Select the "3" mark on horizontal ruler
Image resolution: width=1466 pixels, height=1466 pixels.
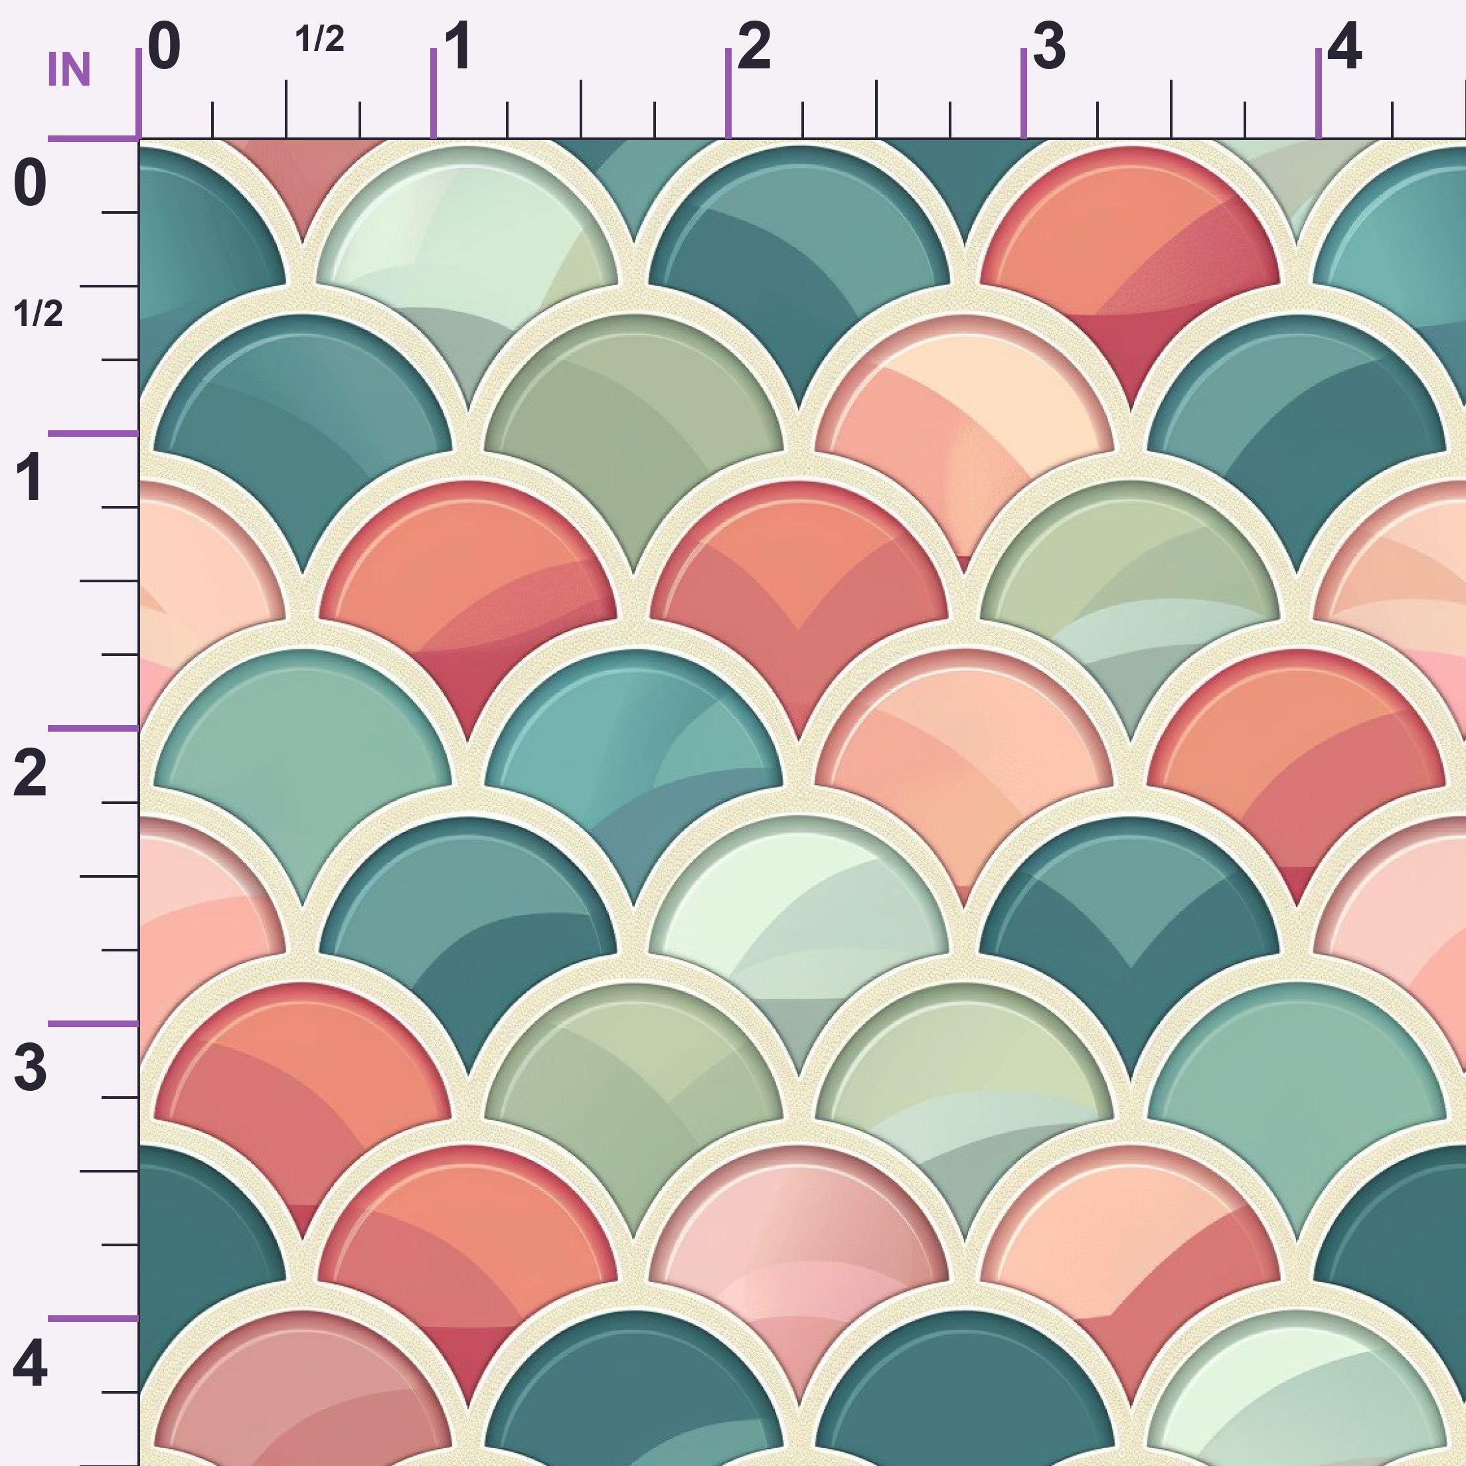(1048, 47)
